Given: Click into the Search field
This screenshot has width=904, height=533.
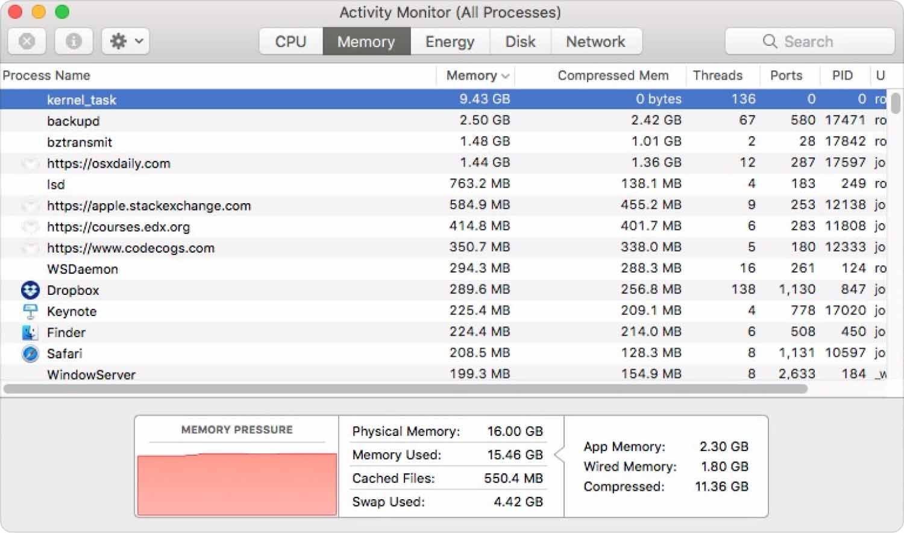Looking at the screenshot, I should tap(809, 41).
